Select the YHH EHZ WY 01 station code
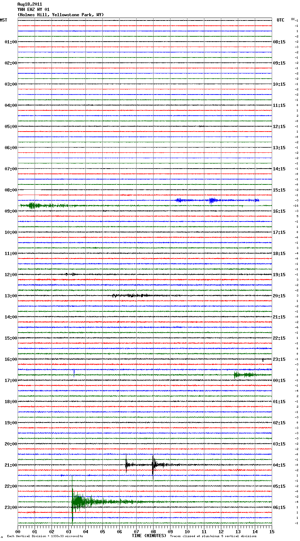The image size is (300, 541). [x=34, y=10]
